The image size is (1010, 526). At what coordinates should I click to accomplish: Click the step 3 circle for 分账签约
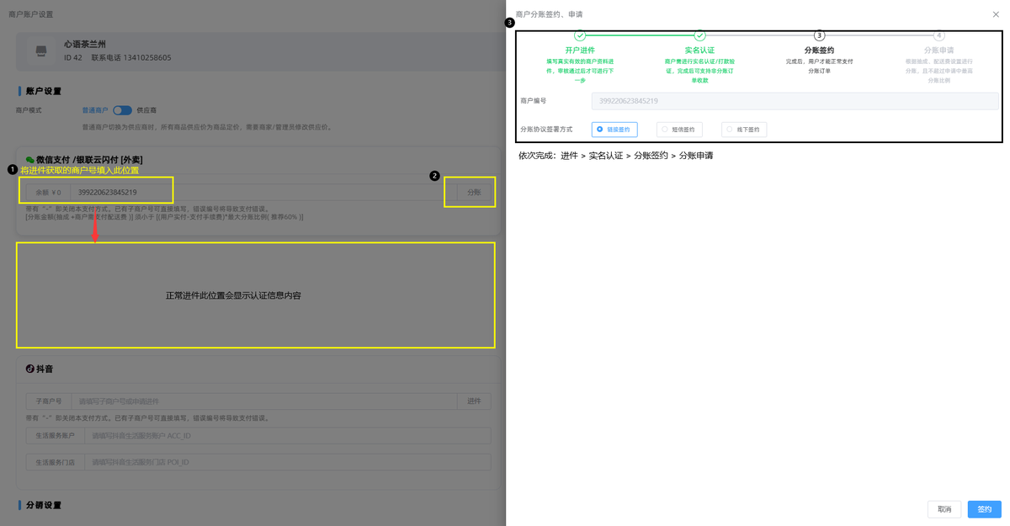coord(819,35)
